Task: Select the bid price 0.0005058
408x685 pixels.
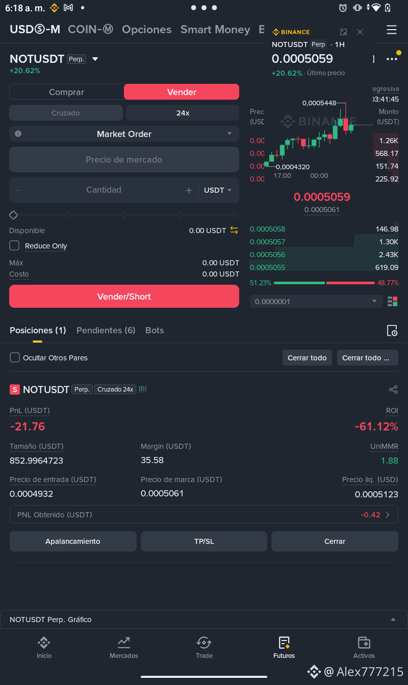Action: tap(267, 229)
